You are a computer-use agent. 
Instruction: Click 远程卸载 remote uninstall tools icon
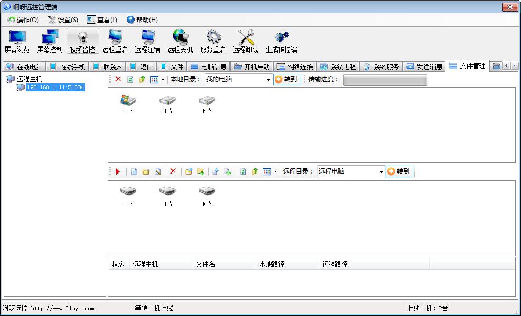(246, 41)
